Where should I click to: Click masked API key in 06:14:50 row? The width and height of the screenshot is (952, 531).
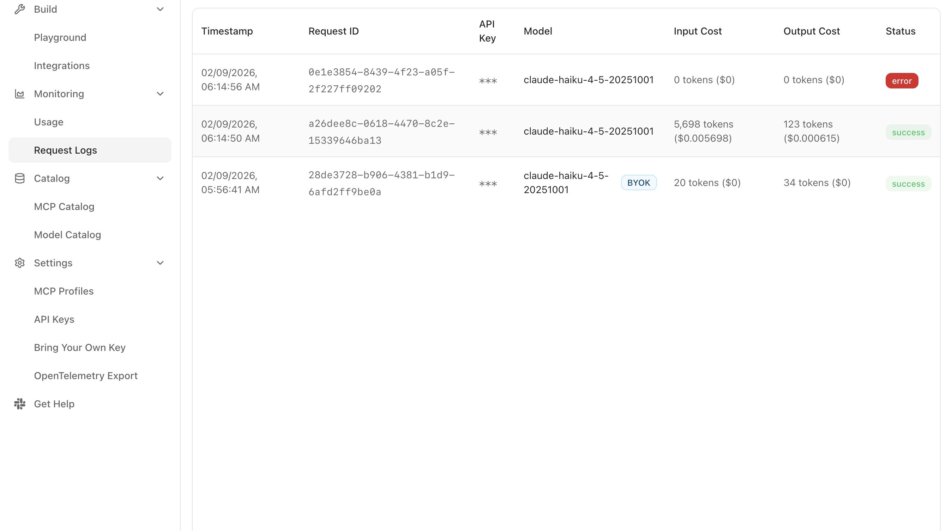488,132
